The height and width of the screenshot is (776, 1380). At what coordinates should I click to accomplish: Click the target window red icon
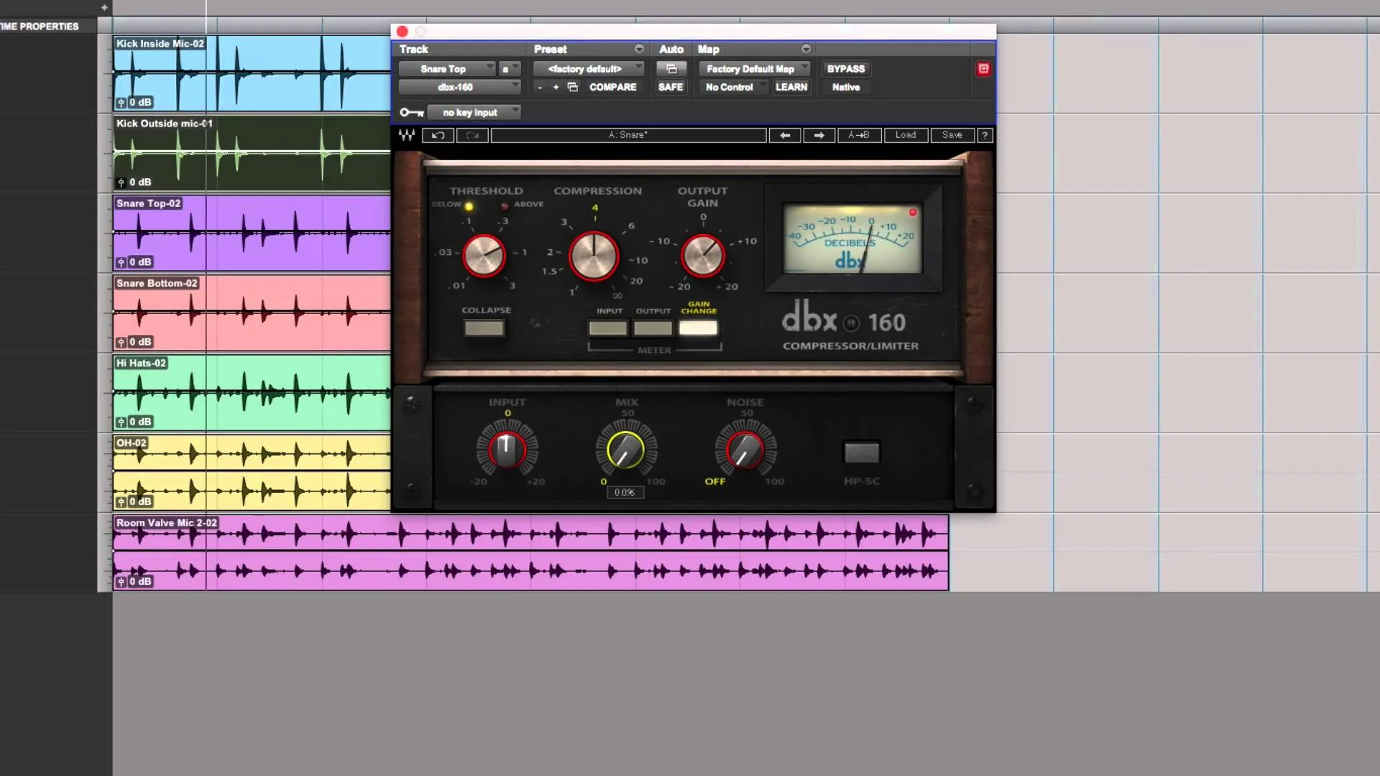983,68
